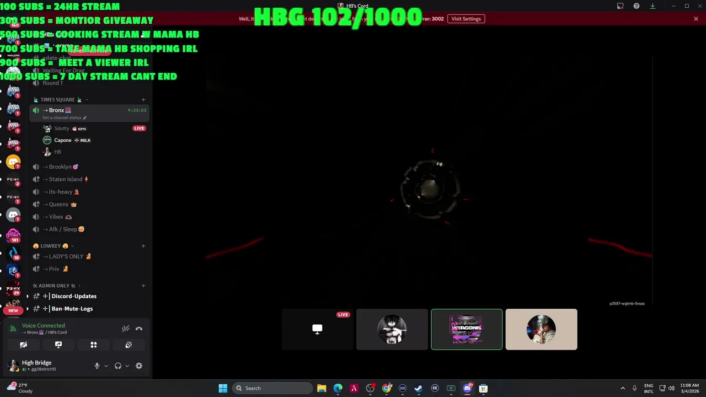Add channel to TIMES SQUARE category
Viewport: 706px width, 397px height.
[x=143, y=100]
